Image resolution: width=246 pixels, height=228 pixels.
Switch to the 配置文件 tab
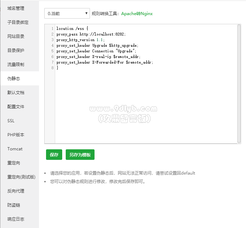click(20, 107)
